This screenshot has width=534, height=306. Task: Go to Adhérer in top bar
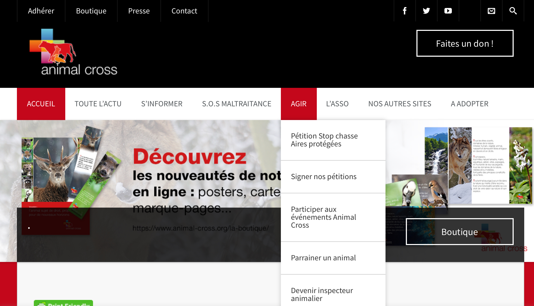(41, 11)
